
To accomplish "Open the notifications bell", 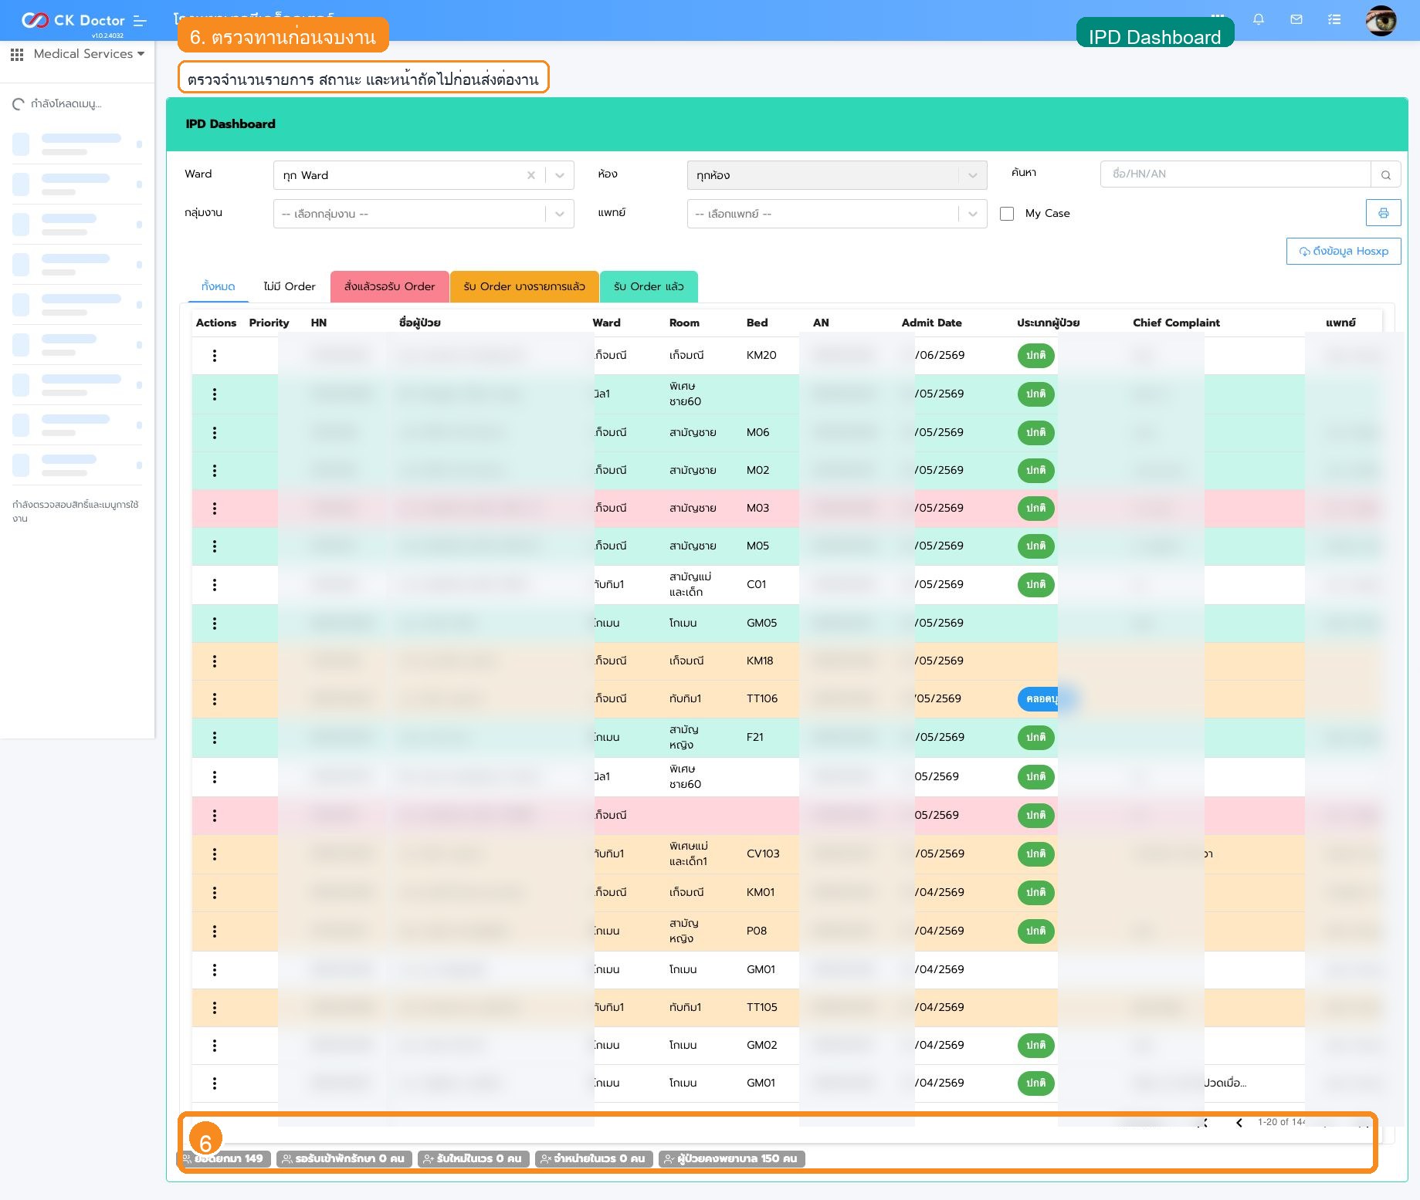I will [x=1259, y=19].
